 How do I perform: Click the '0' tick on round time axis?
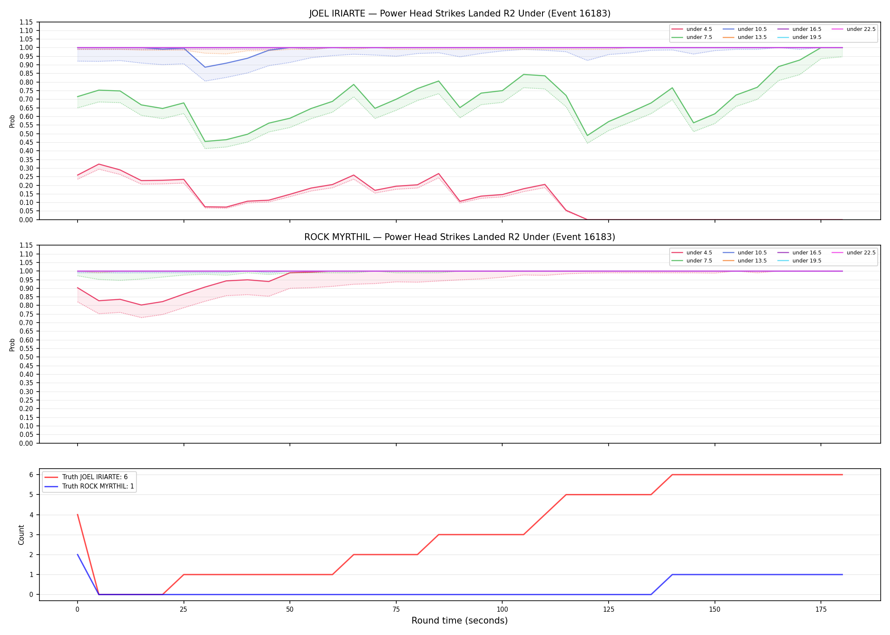(x=77, y=610)
